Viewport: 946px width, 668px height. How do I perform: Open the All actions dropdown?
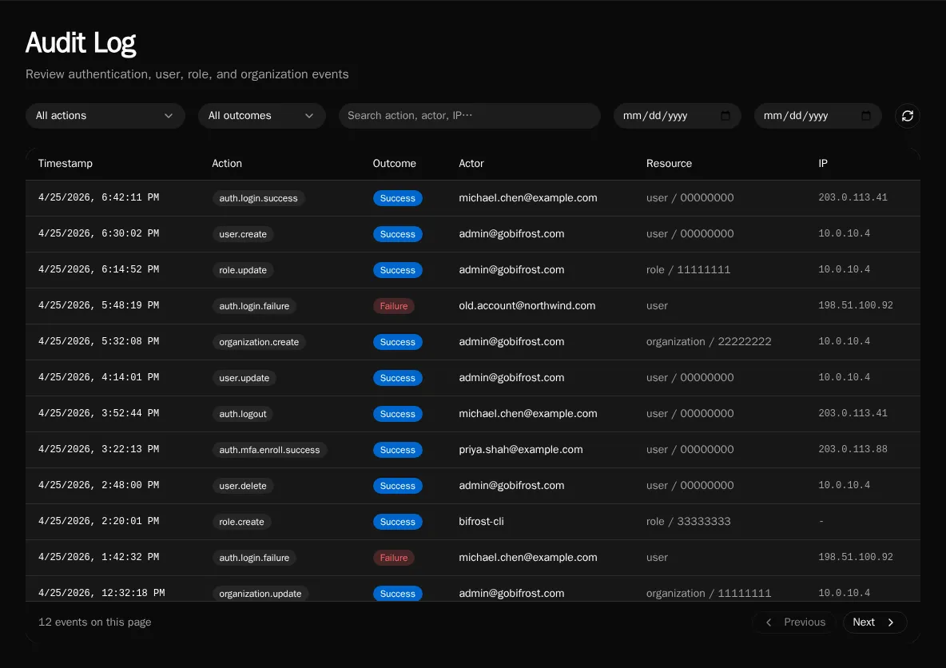coord(105,116)
